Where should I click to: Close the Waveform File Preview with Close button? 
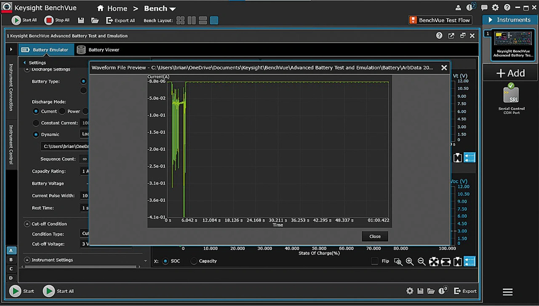pos(375,236)
